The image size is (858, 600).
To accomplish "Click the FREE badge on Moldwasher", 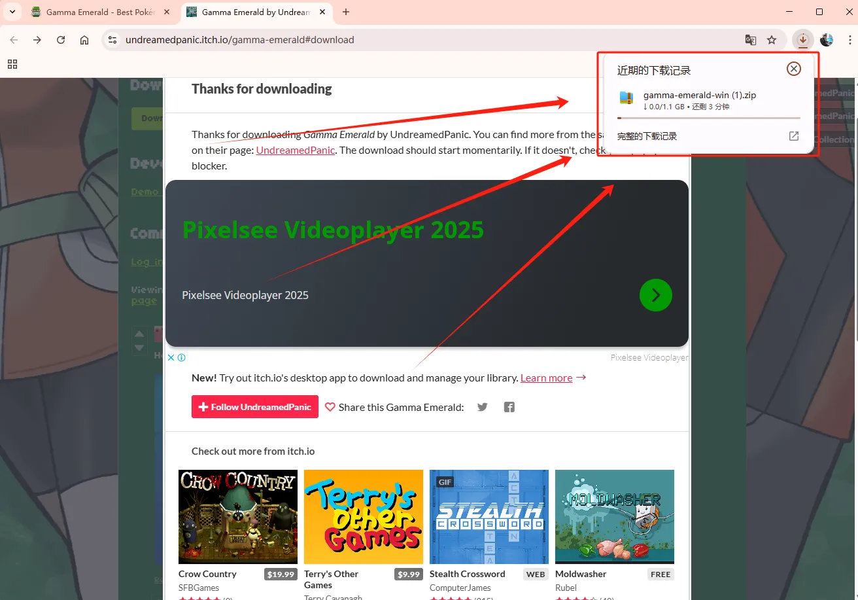I will tap(661, 574).
